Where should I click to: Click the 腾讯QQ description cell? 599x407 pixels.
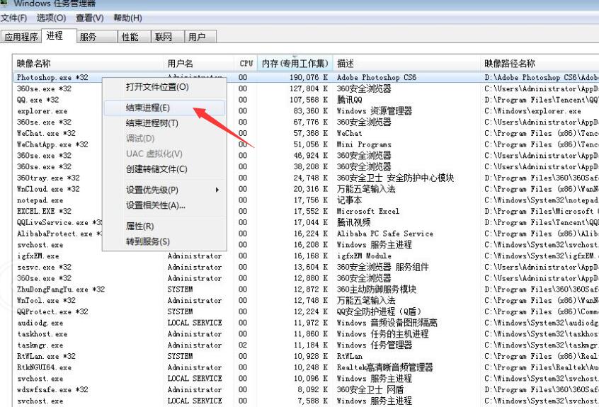(x=349, y=100)
